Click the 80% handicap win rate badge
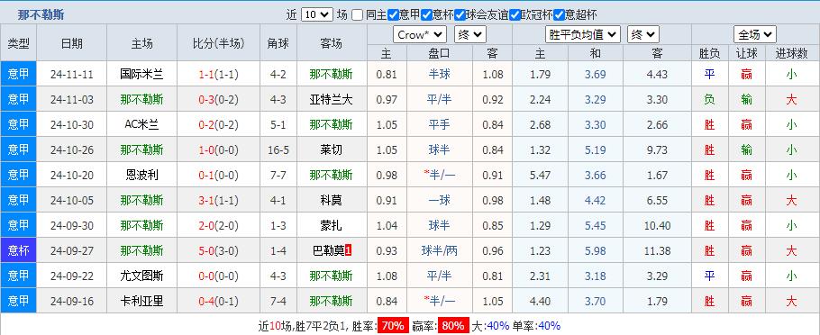The width and height of the screenshot is (820, 335). 453,326
